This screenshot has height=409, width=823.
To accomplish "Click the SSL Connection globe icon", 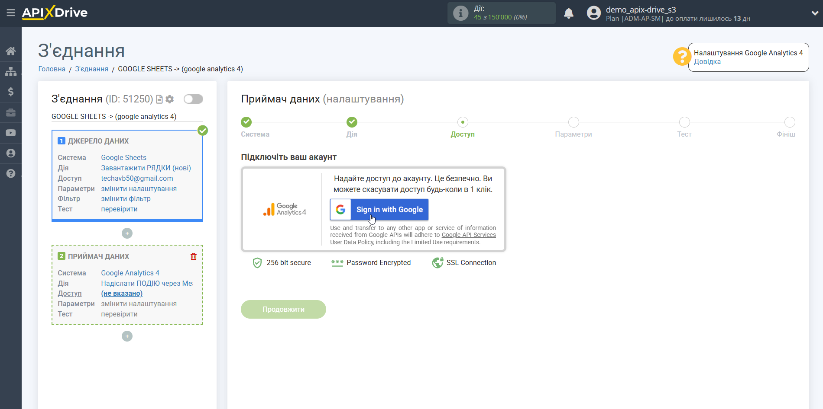I will (437, 263).
